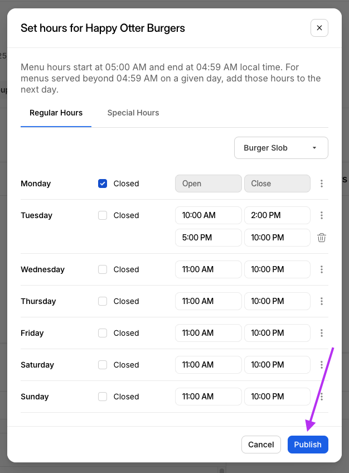This screenshot has height=473, width=349.
Task: Open Thursday's three-dot options menu
Action: (322, 301)
